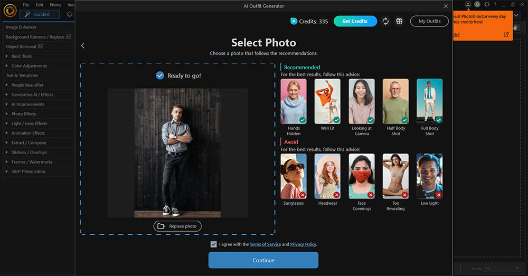Open the external link icon in orange banner
The height and width of the screenshot is (276, 528).
pos(506,34)
